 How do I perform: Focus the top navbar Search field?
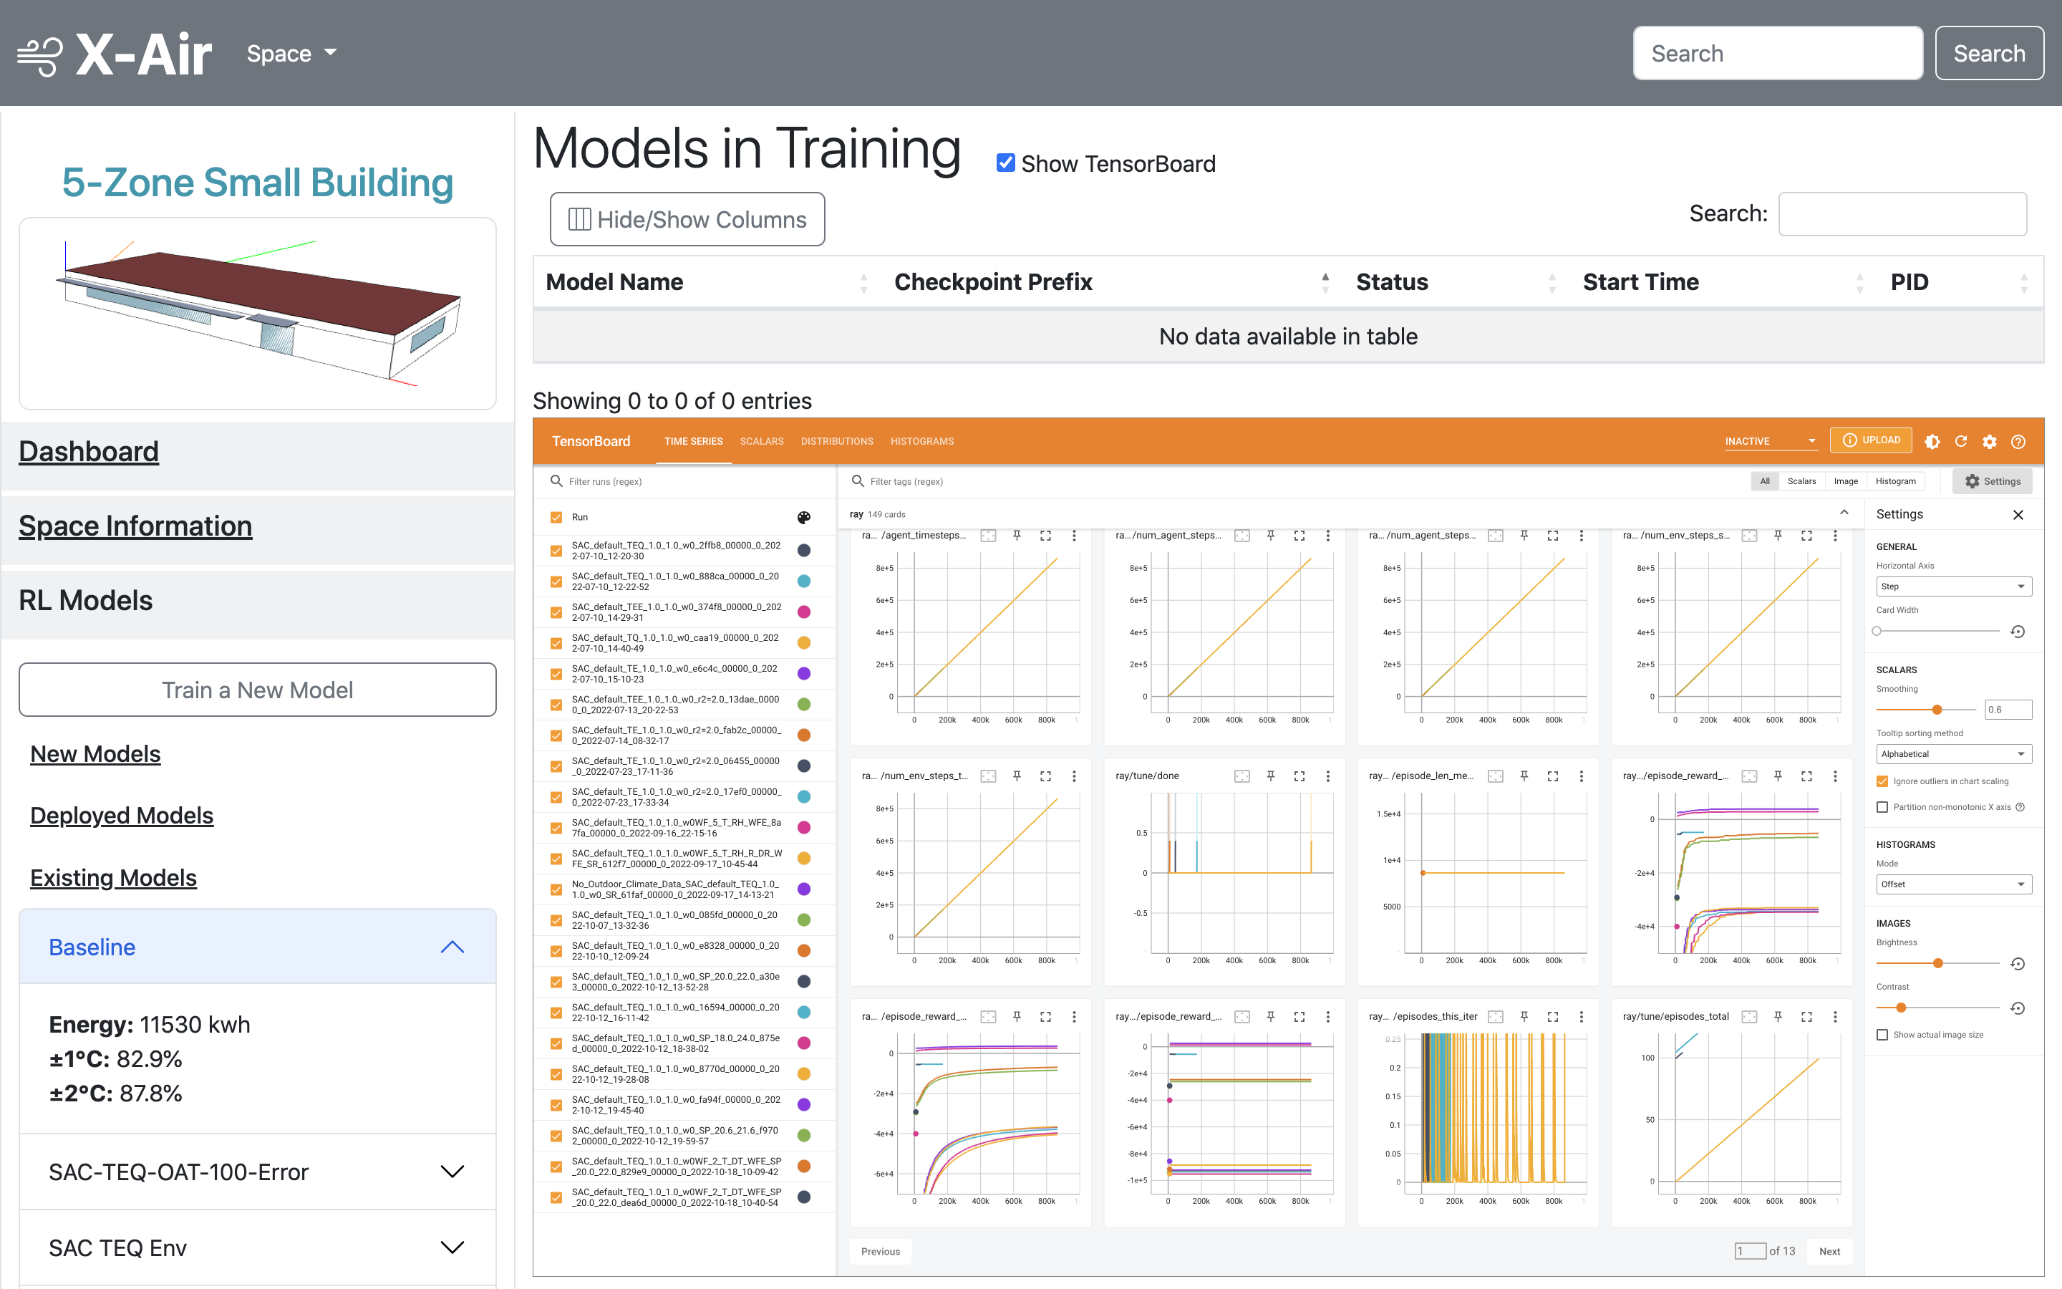click(1778, 53)
